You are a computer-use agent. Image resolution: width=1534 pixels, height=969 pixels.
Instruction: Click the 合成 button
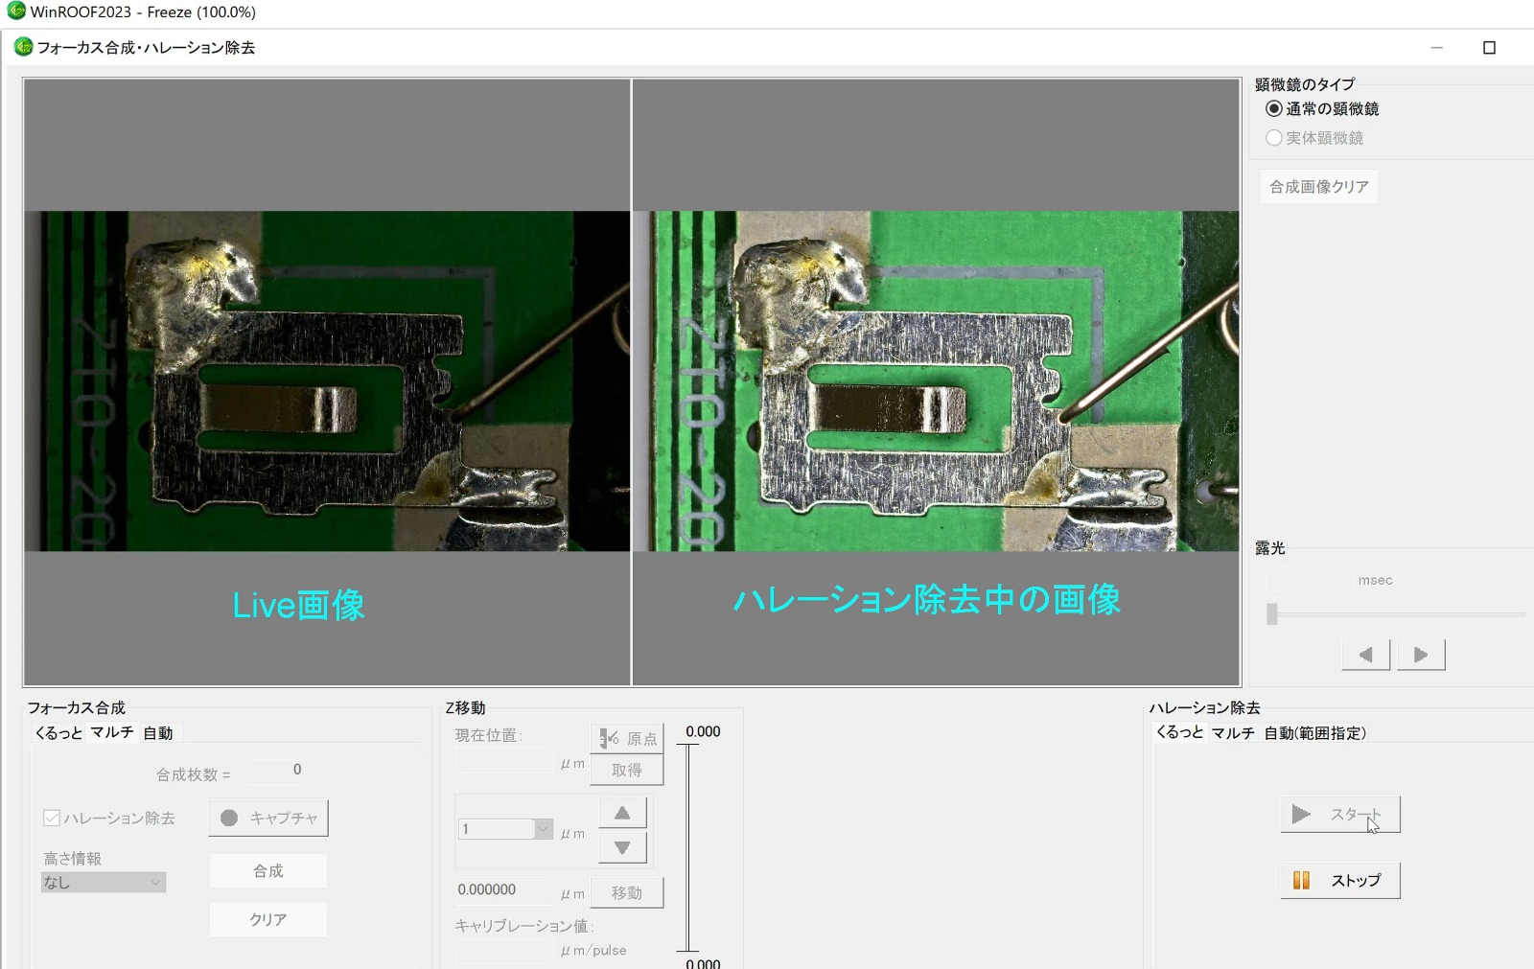(x=268, y=871)
